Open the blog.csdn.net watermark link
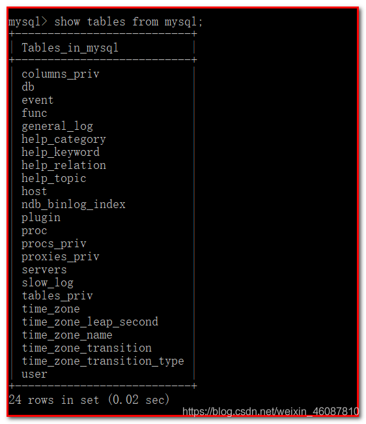The height and width of the screenshot is (424, 366). [270, 412]
